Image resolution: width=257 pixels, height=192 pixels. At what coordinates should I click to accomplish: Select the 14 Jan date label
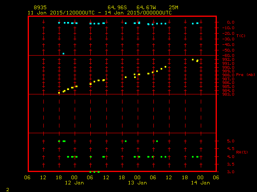point(200,183)
